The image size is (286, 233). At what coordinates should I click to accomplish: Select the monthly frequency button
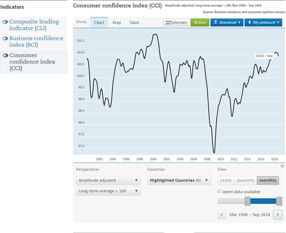(268, 180)
